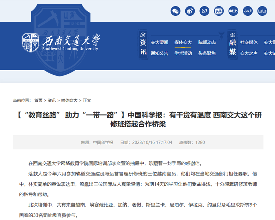Open 院部动态 menu item

207,42
